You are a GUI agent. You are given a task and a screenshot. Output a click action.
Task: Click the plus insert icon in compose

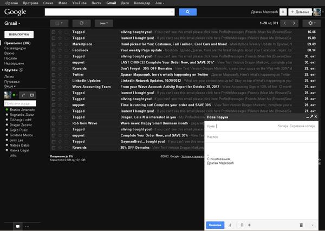pos(249,225)
